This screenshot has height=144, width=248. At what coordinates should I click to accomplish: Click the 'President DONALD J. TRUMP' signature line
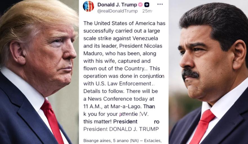tap(121, 129)
